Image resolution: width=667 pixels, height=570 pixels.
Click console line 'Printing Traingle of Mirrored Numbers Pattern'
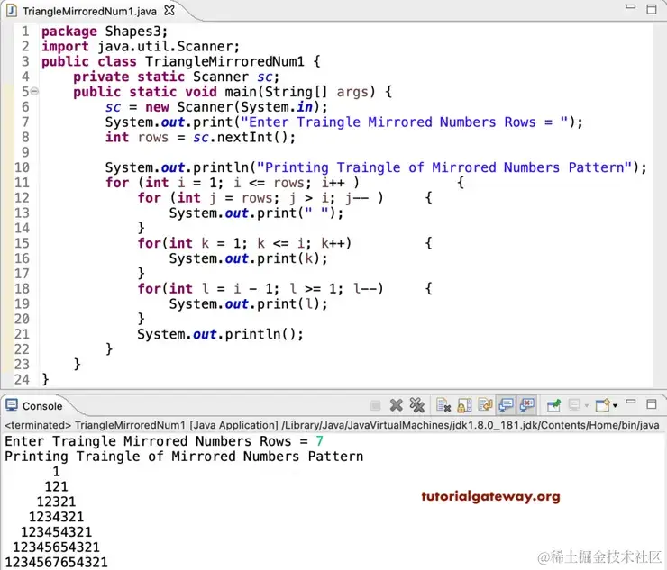point(184,457)
